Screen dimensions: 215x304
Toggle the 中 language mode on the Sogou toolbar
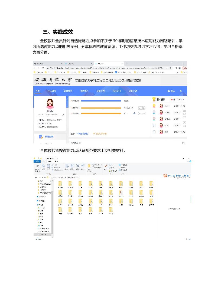tap(169, 176)
